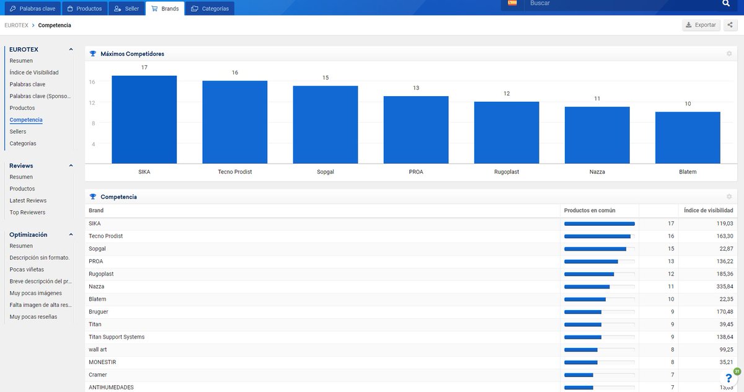Click the share icon button
Viewport: 744px width, 392px height.
coord(730,25)
